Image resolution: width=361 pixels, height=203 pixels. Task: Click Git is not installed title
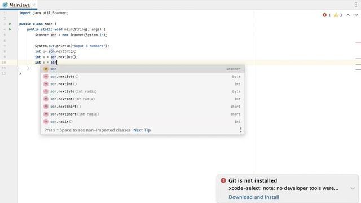coord(253,180)
